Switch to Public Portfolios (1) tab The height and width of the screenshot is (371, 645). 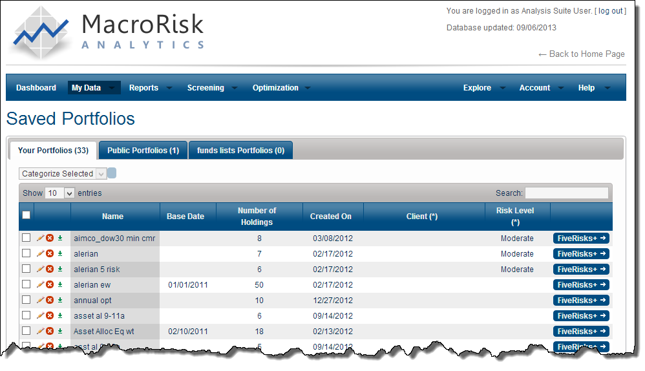click(x=143, y=151)
